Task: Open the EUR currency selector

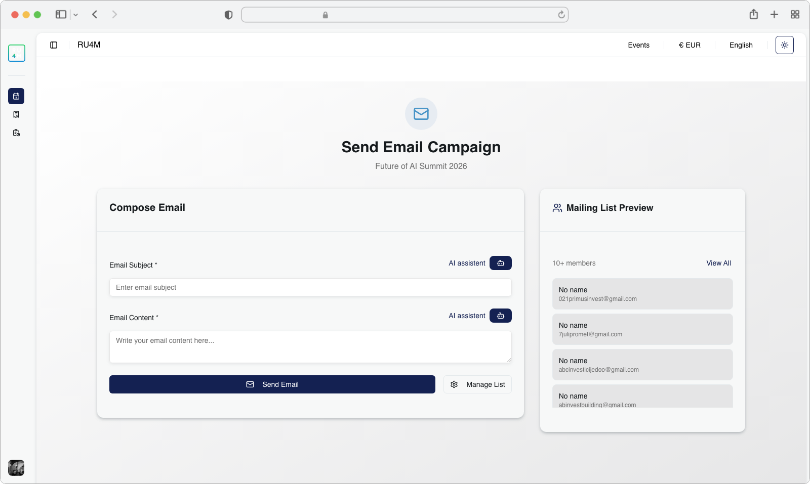Action: 690,45
